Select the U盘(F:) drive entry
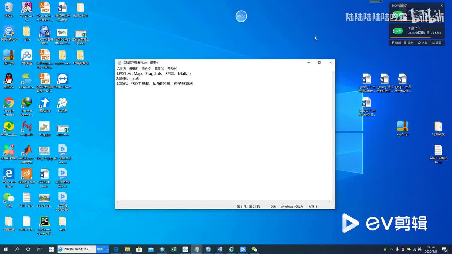452x254 pixels. click(417, 30)
